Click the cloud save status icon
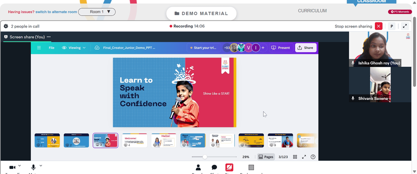417x174 pixels. pyautogui.click(x=97, y=48)
